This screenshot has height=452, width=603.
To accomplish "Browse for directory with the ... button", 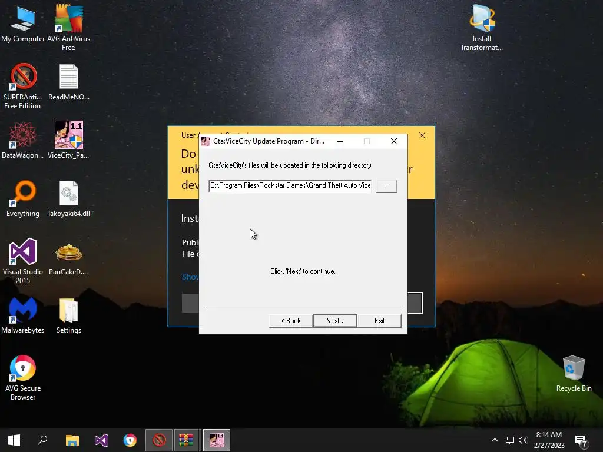I will (x=386, y=187).
